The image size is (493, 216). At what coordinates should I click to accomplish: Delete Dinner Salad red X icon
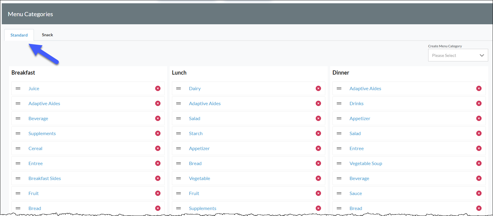click(479, 133)
